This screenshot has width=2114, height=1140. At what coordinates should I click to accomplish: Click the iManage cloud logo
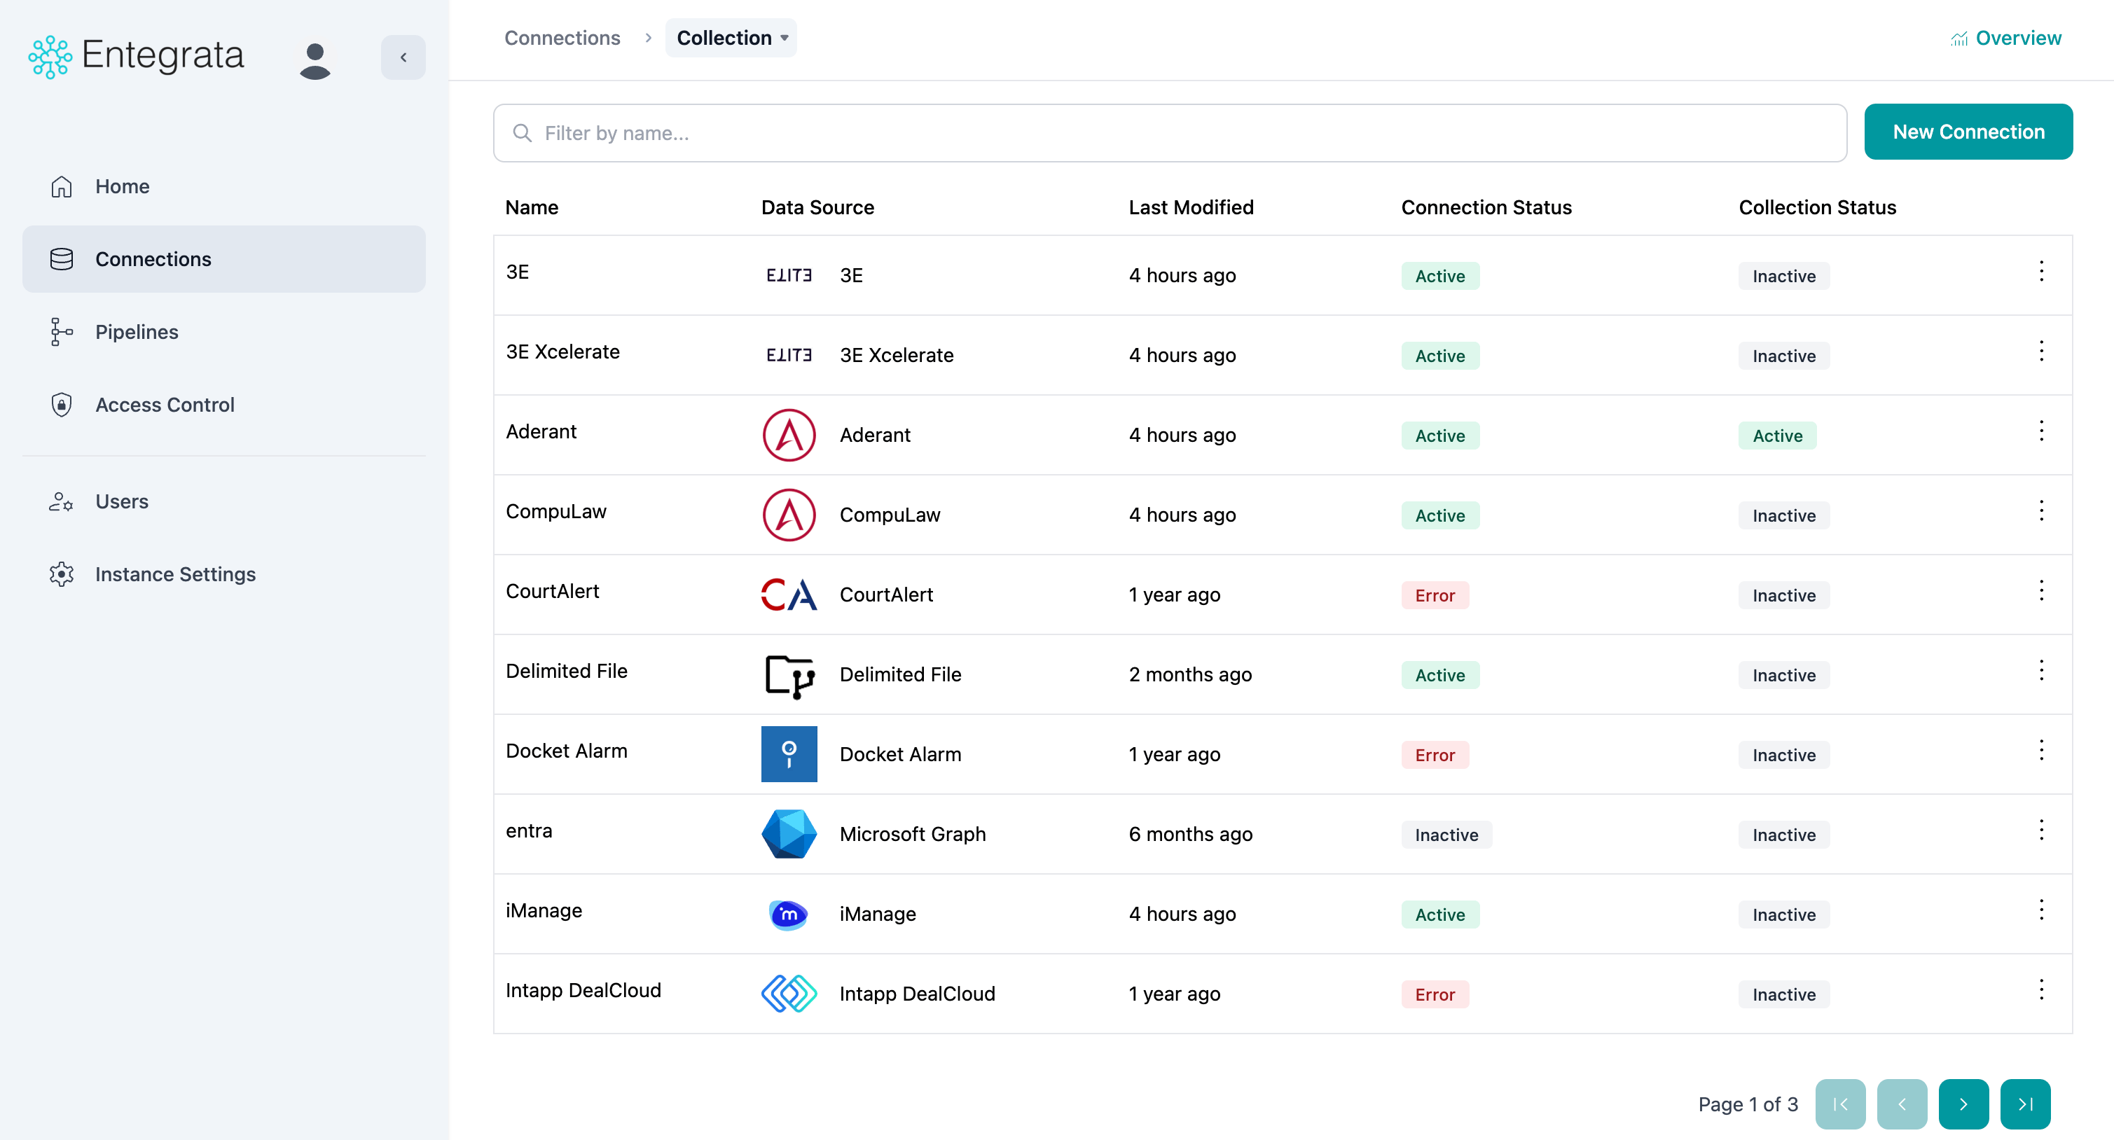tap(789, 915)
